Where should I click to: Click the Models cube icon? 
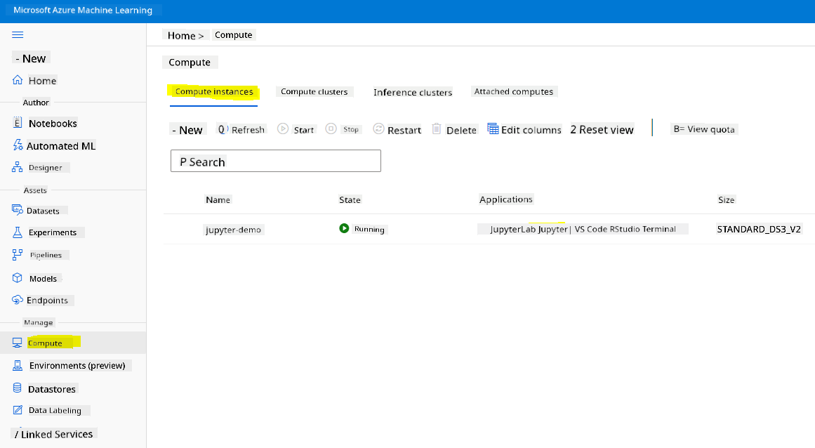pos(17,278)
